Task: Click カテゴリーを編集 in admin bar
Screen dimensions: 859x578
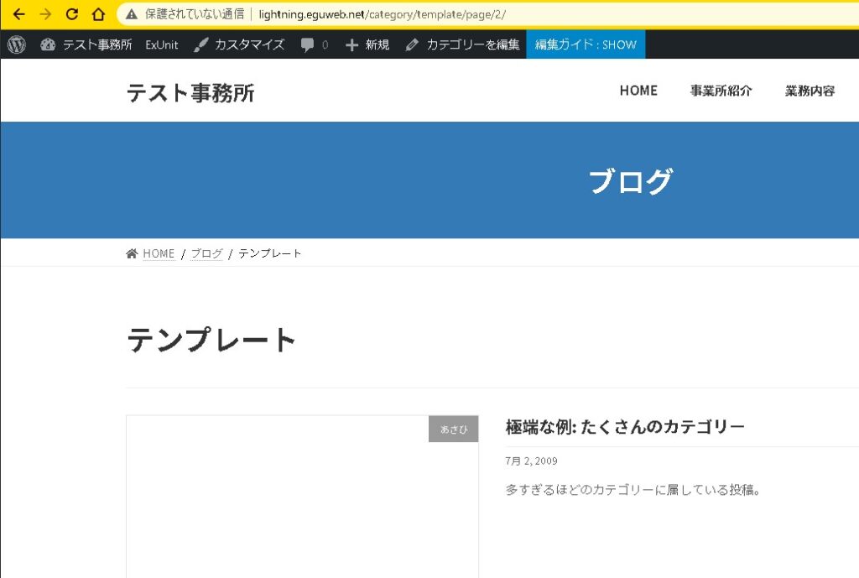Action: pos(462,44)
